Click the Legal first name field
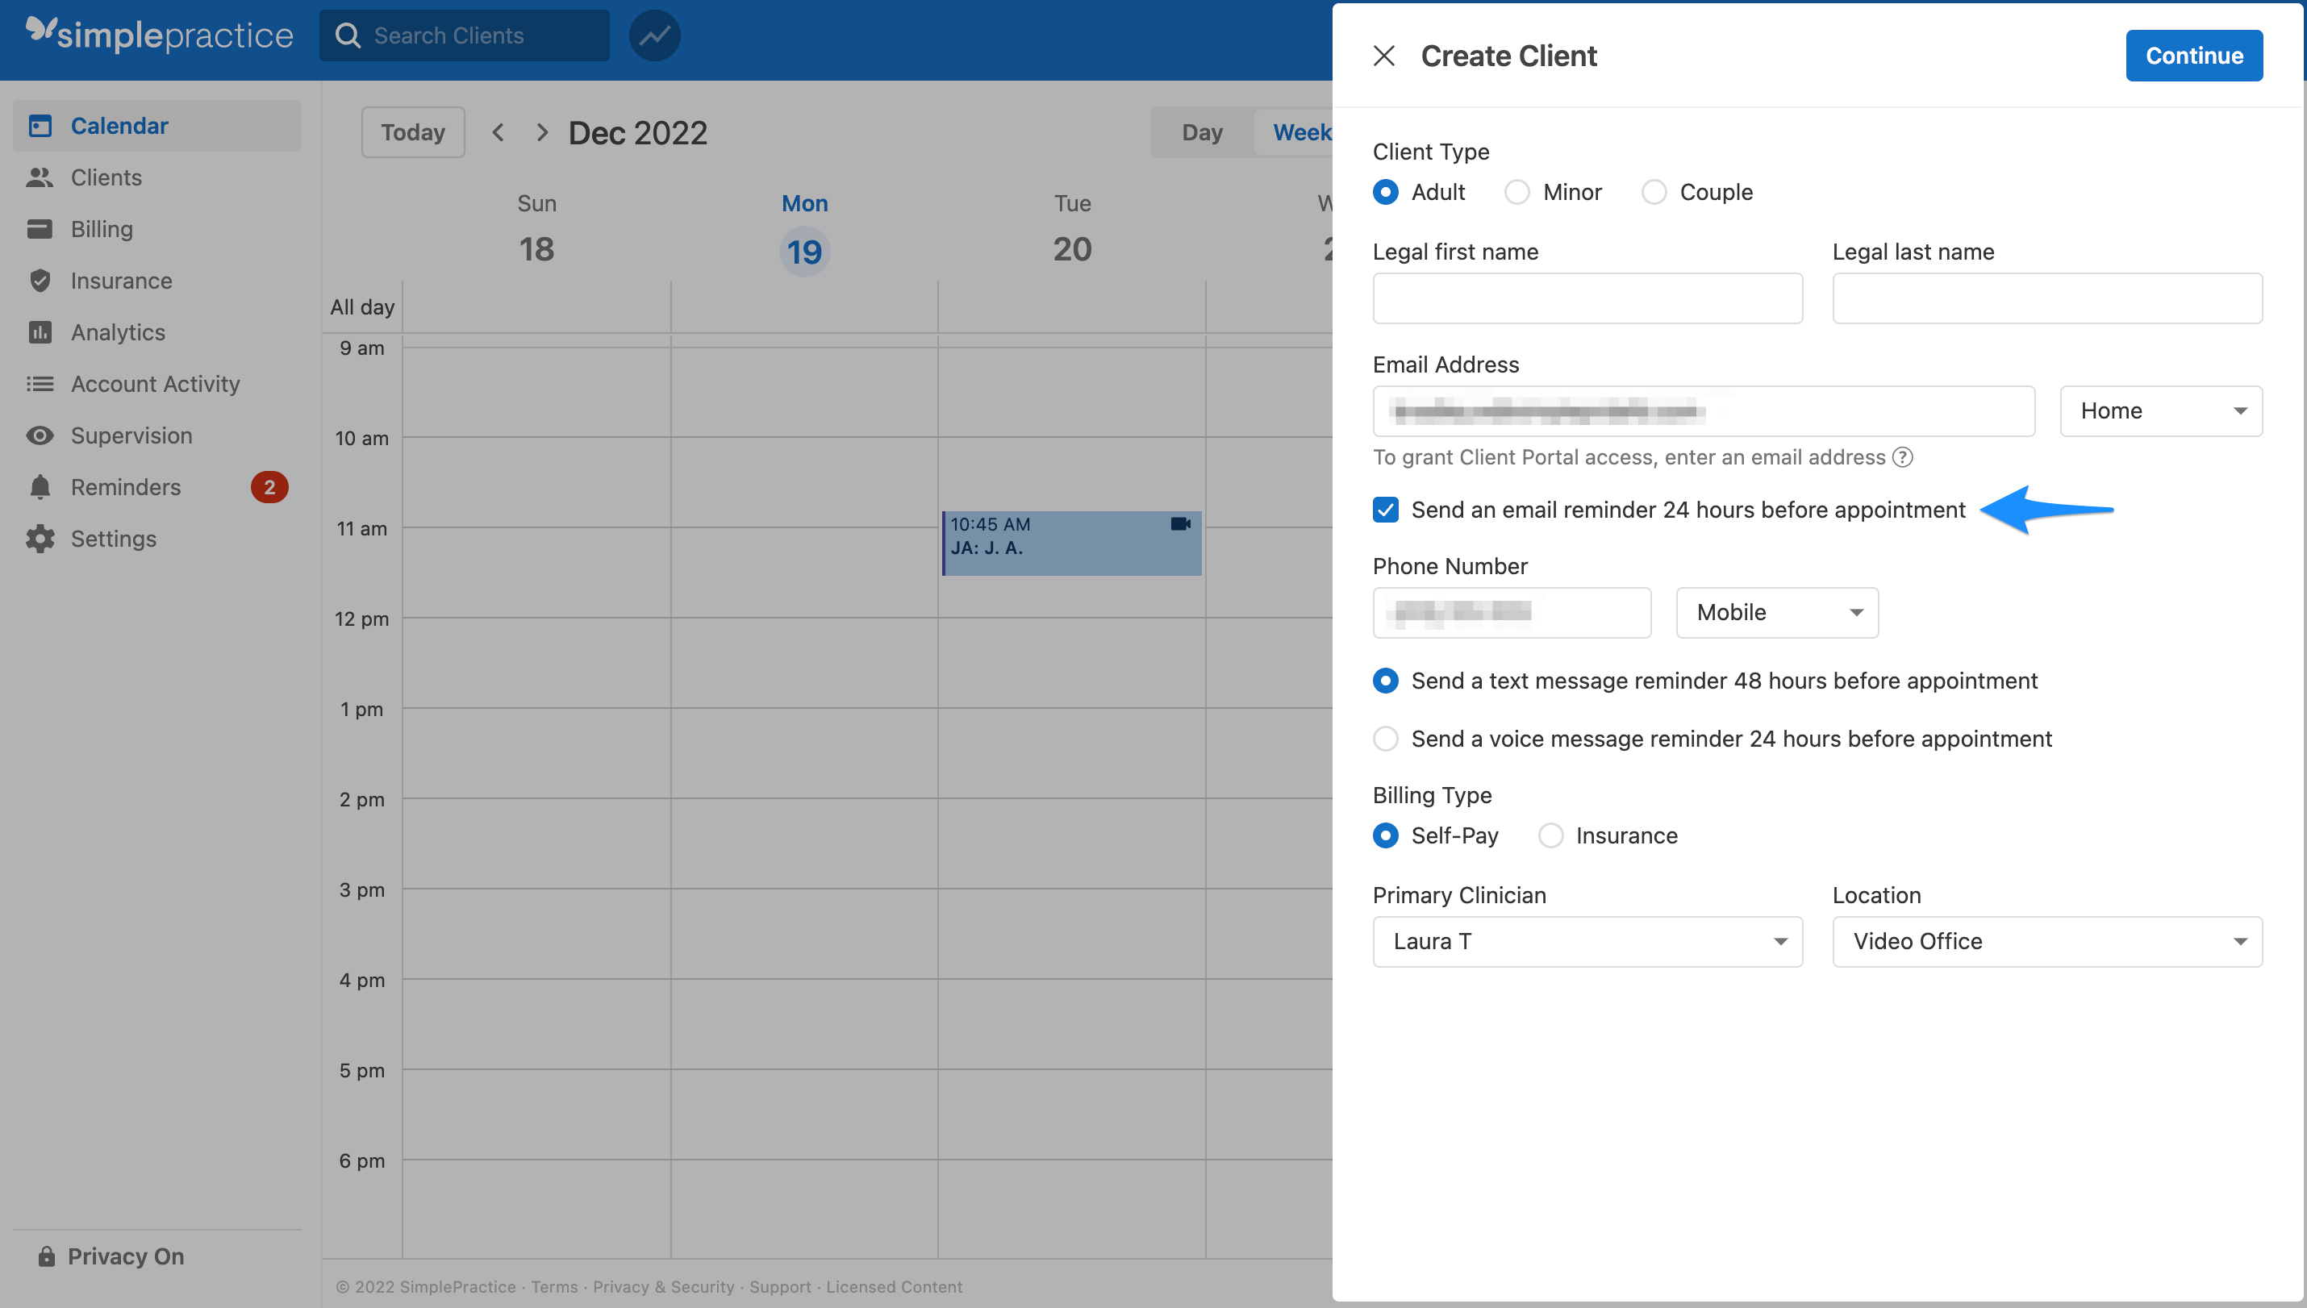This screenshot has height=1308, width=2307. point(1587,298)
